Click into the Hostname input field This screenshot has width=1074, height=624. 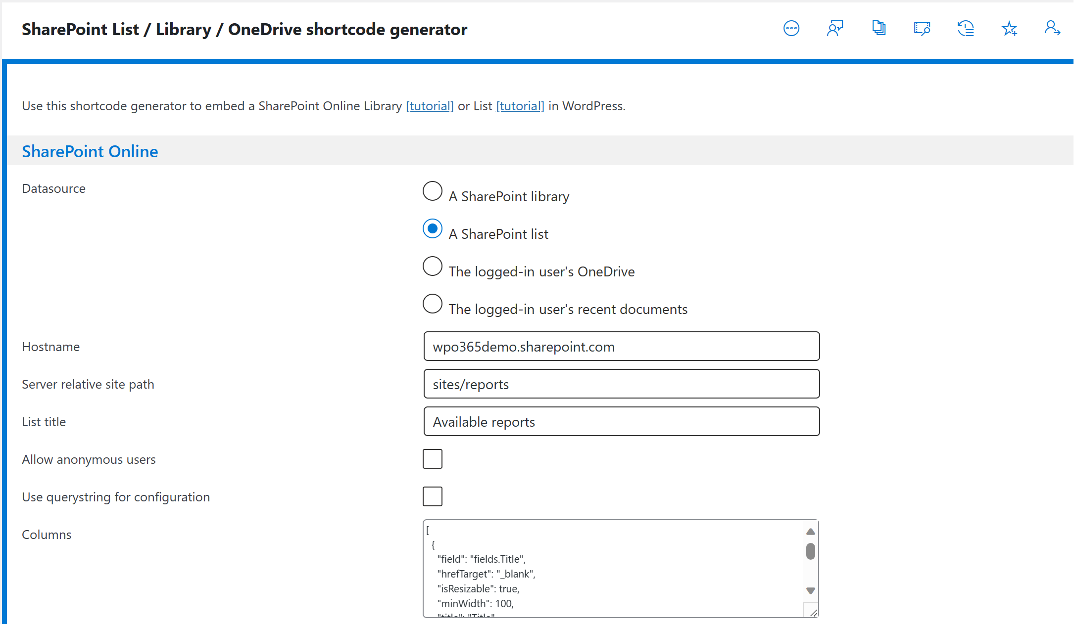click(622, 346)
